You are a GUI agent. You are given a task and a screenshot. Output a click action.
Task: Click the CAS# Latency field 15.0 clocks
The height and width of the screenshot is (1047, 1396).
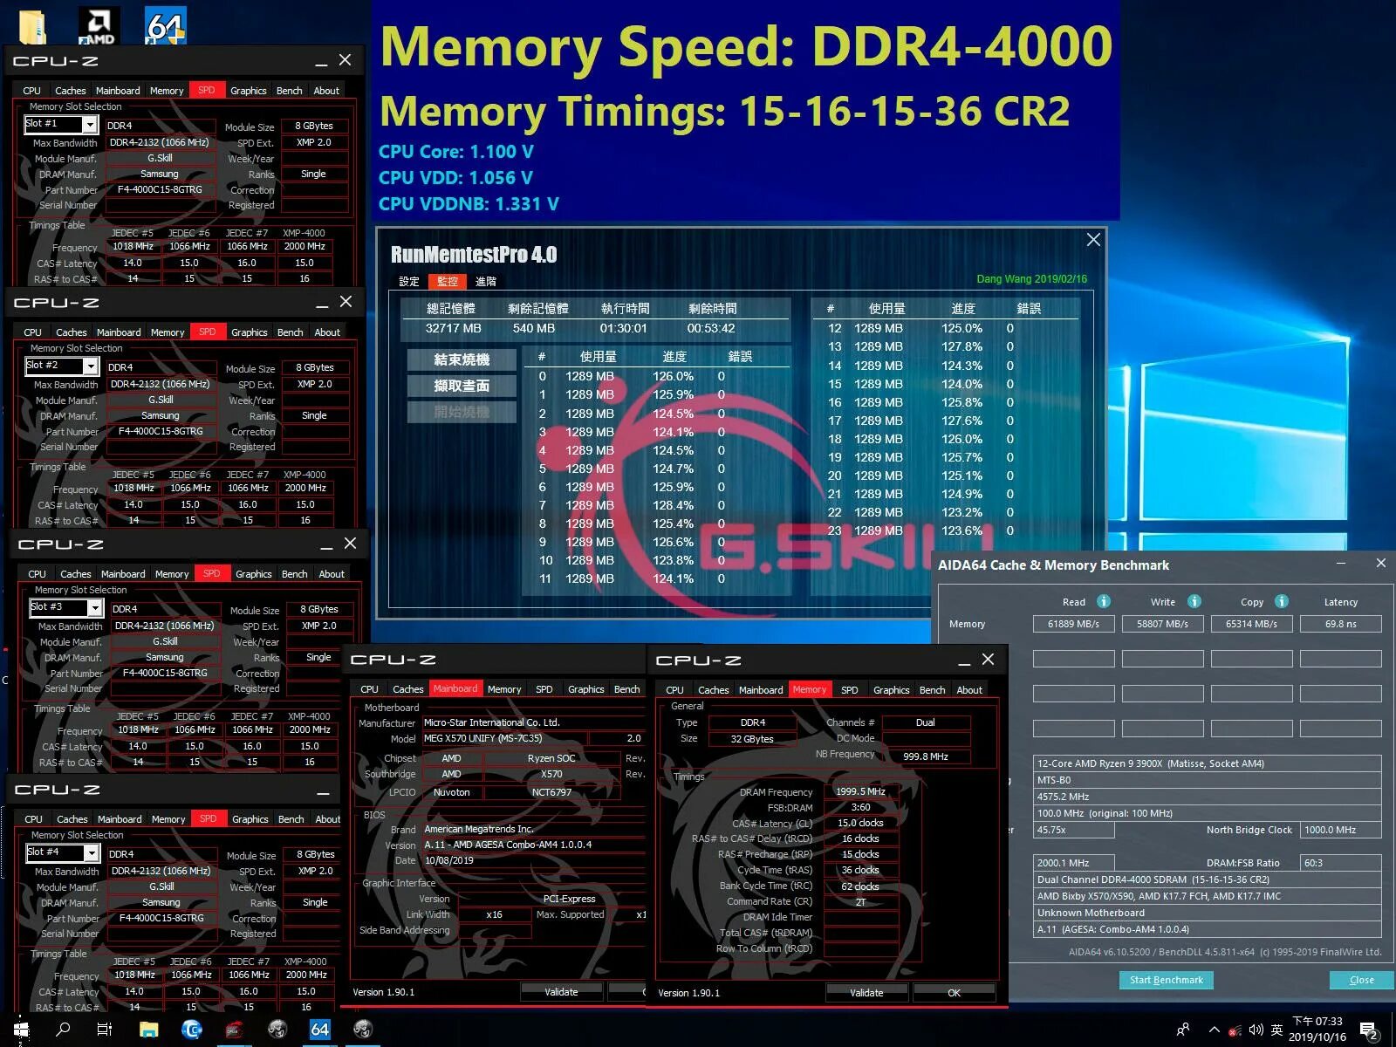(861, 823)
